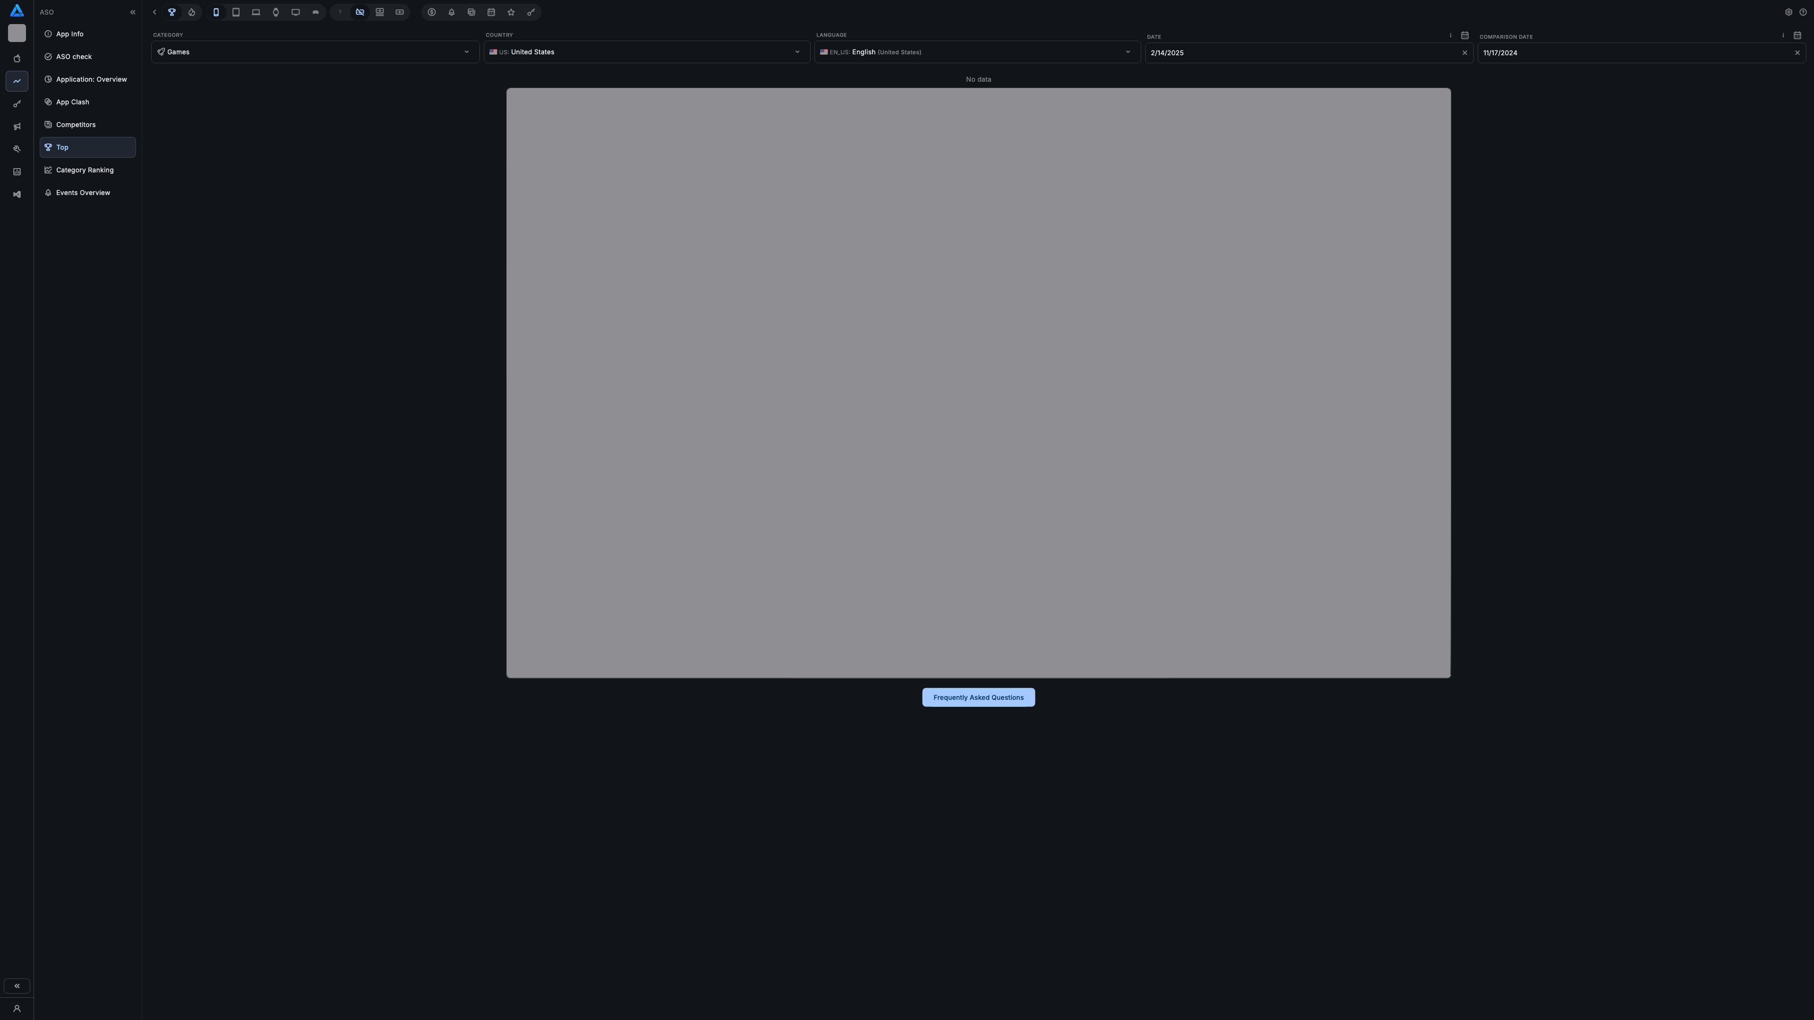Open the English language dropdown

(x=976, y=51)
